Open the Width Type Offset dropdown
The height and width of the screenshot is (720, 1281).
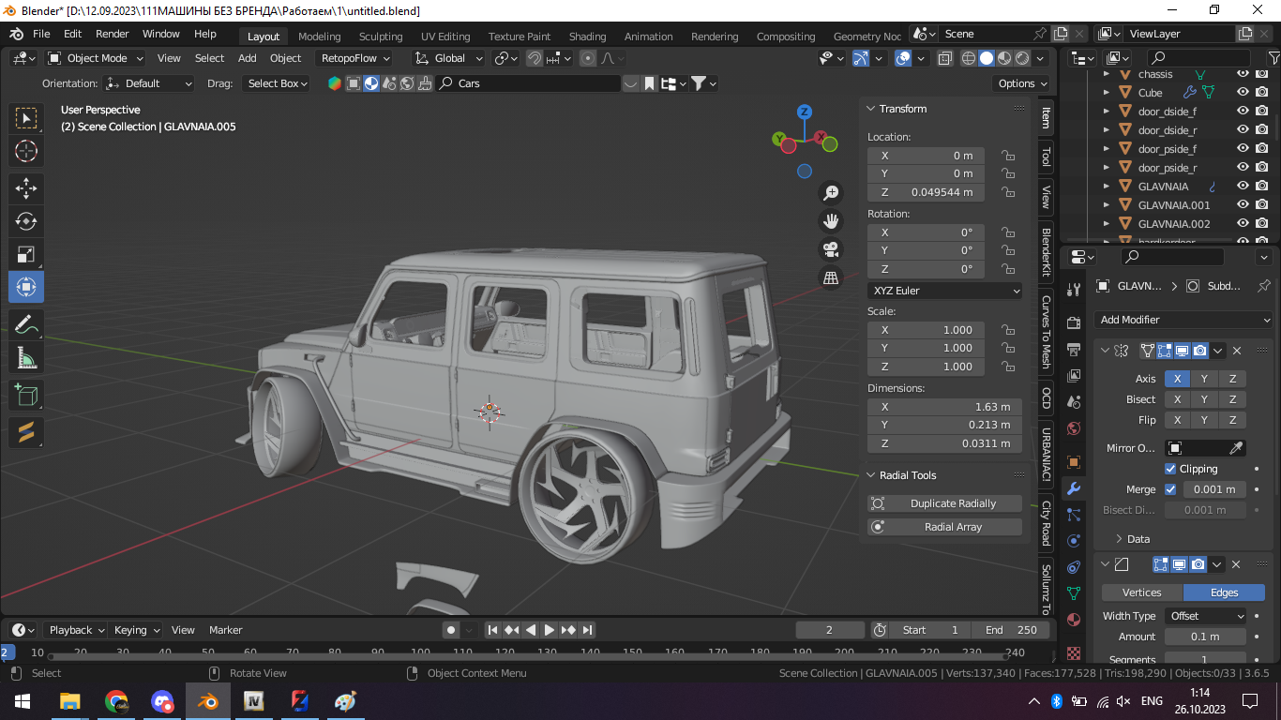(1206, 616)
